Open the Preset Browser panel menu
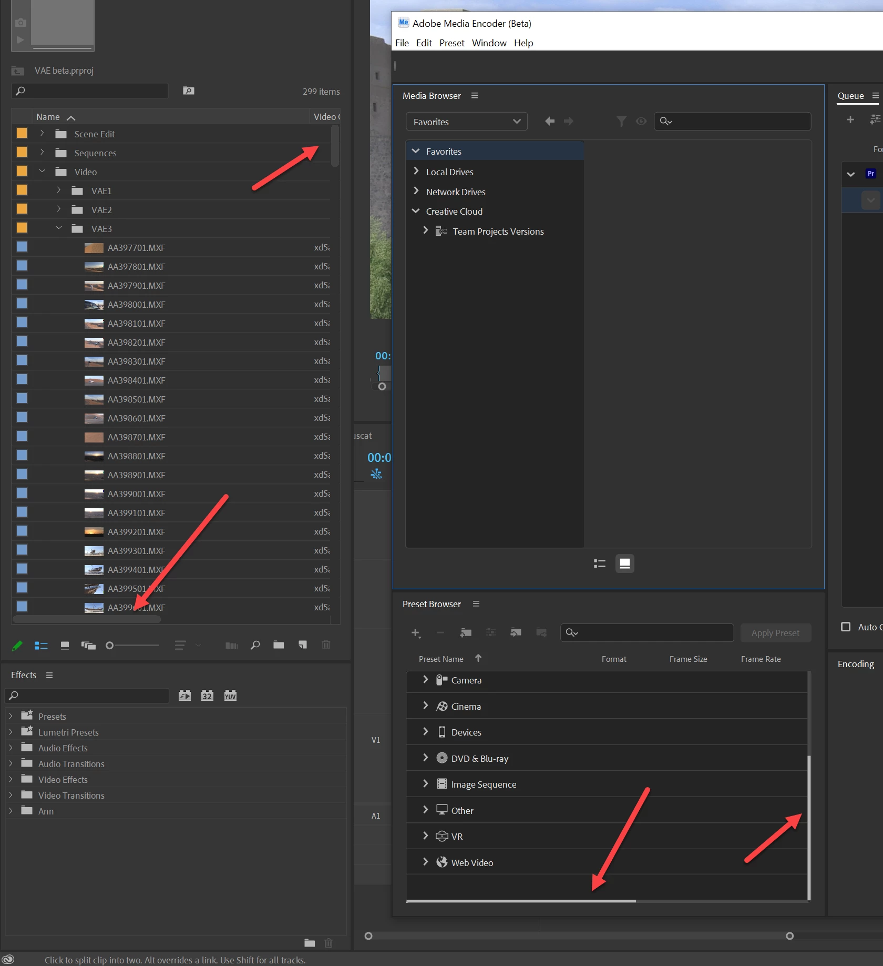 (476, 604)
